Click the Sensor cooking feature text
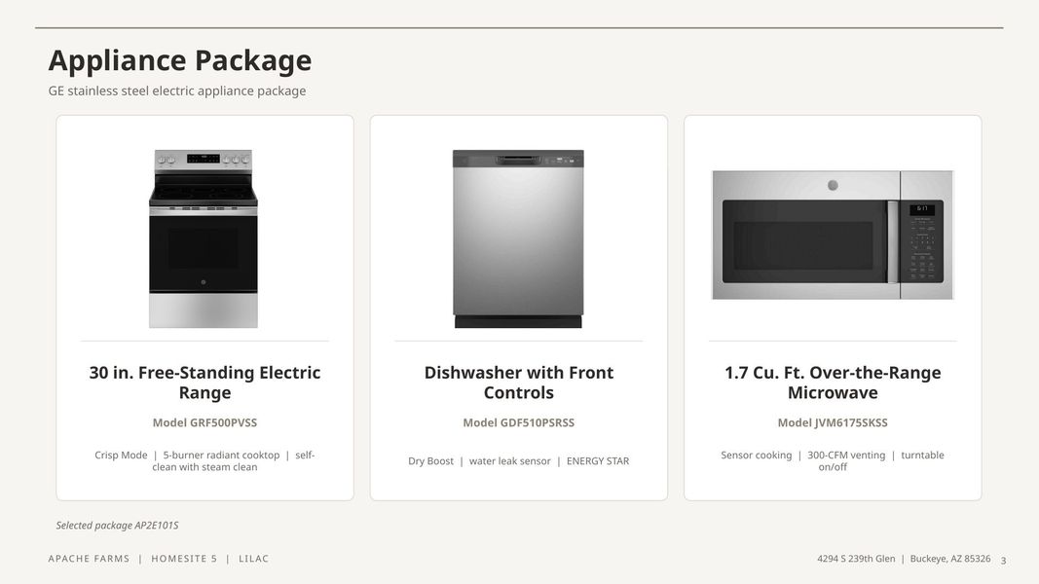 click(x=756, y=455)
